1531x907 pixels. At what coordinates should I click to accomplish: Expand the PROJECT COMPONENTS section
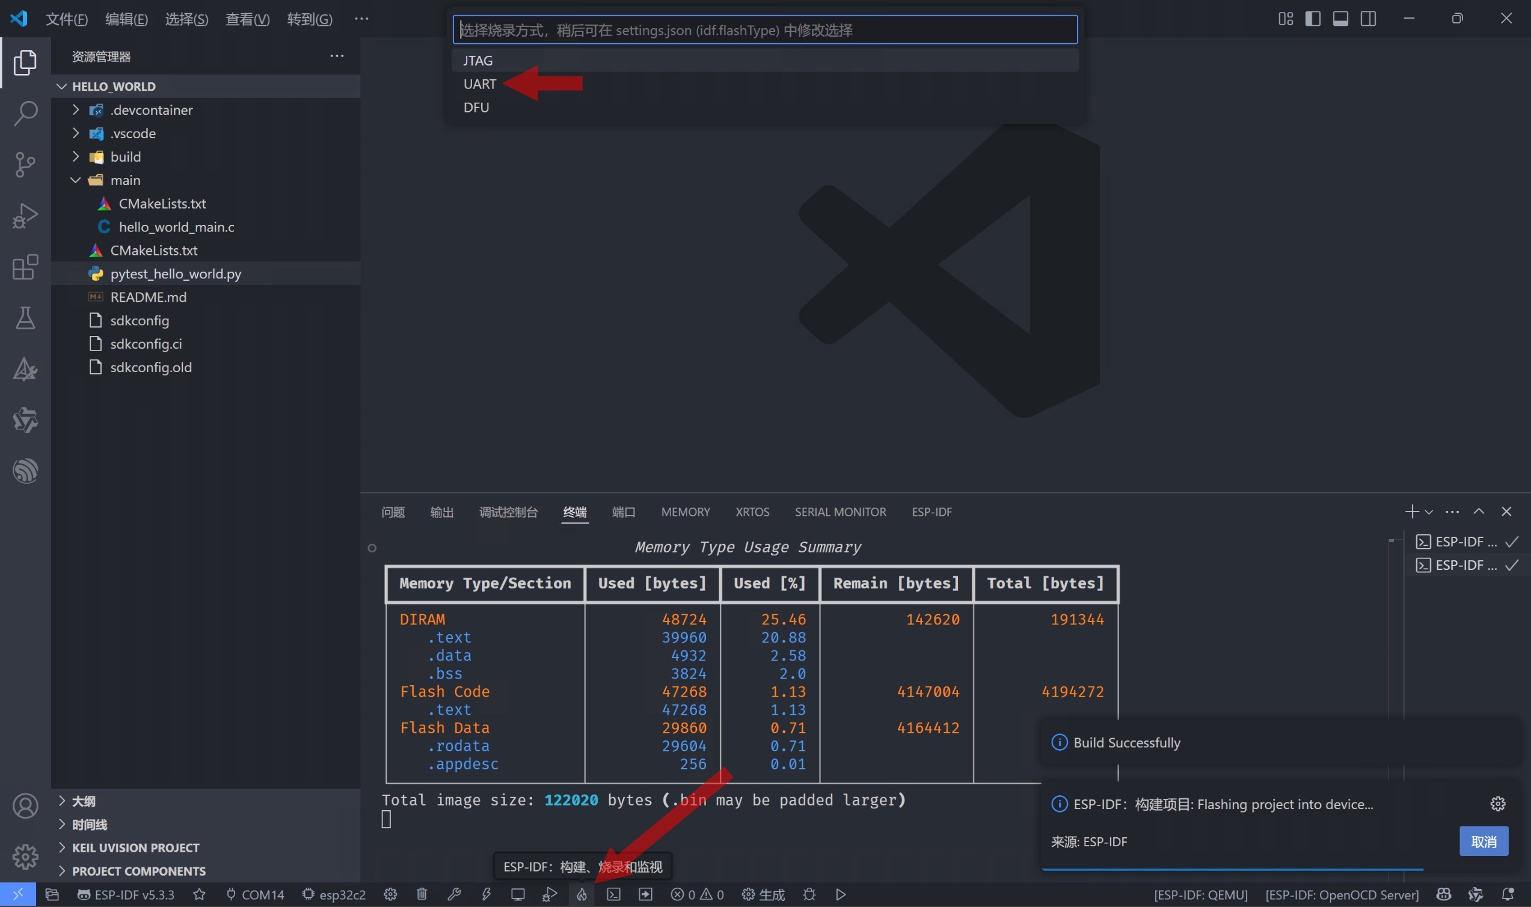click(x=138, y=871)
